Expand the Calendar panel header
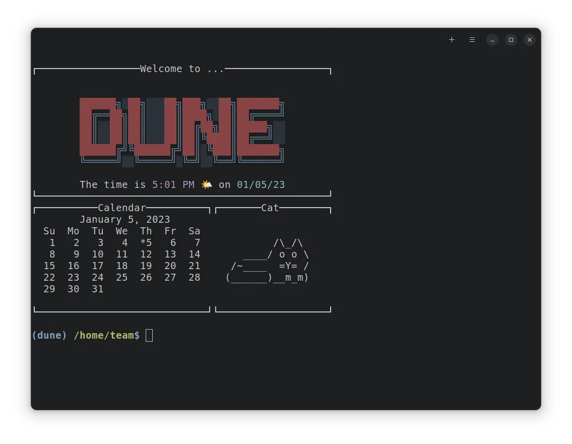The height and width of the screenshot is (444, 572). [121, 208]
